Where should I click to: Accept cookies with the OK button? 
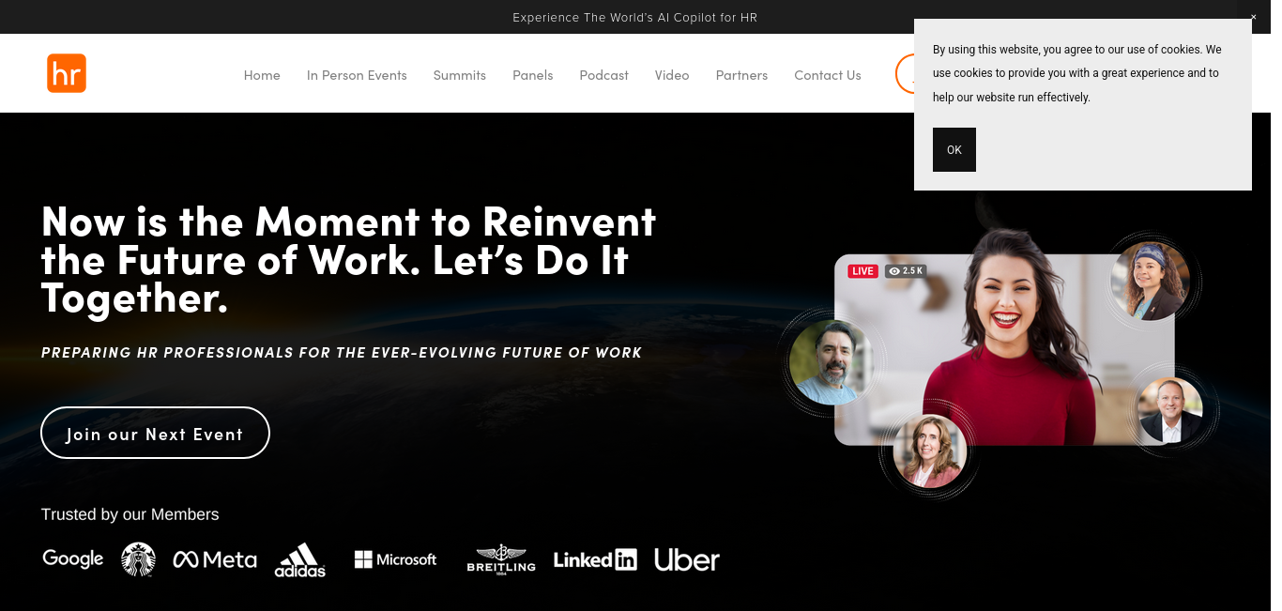[954, 150]
